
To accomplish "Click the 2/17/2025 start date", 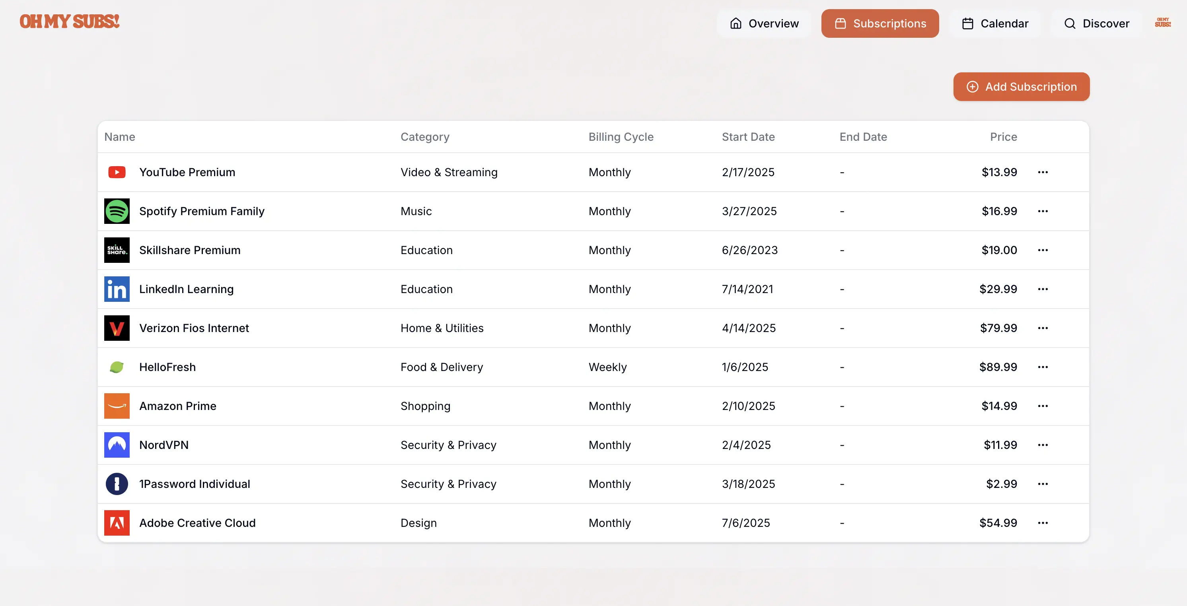I will (748, 172).
